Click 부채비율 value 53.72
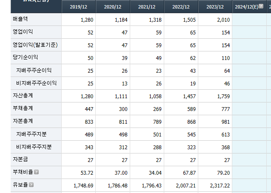 click(x=87, y=173)
